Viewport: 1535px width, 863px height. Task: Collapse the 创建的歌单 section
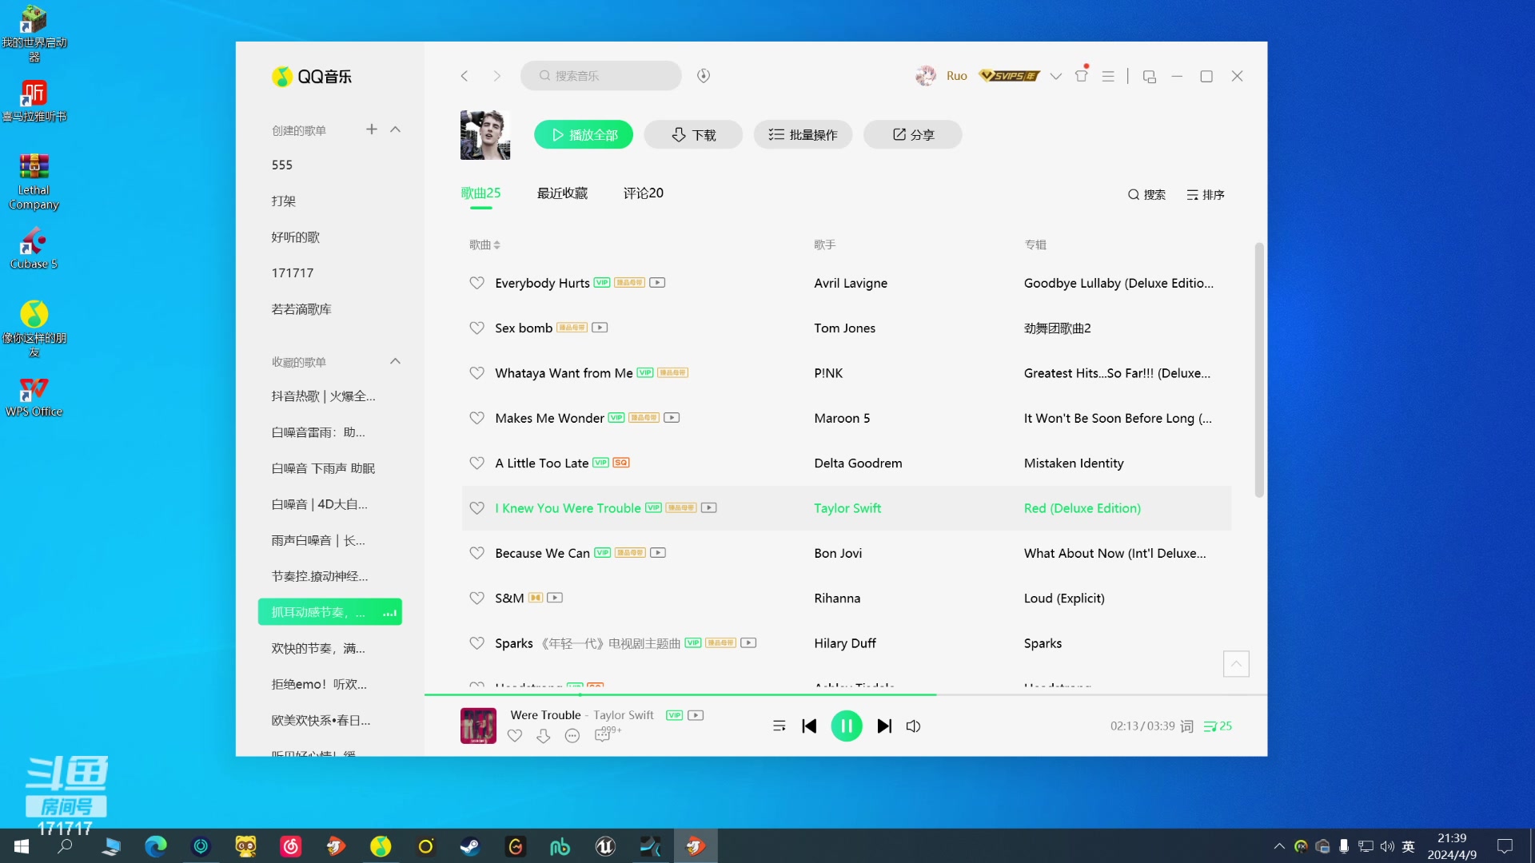tap(395, 129)
